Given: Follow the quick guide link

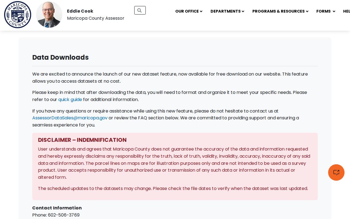Looking at the screenshot, I should point(70,99).
